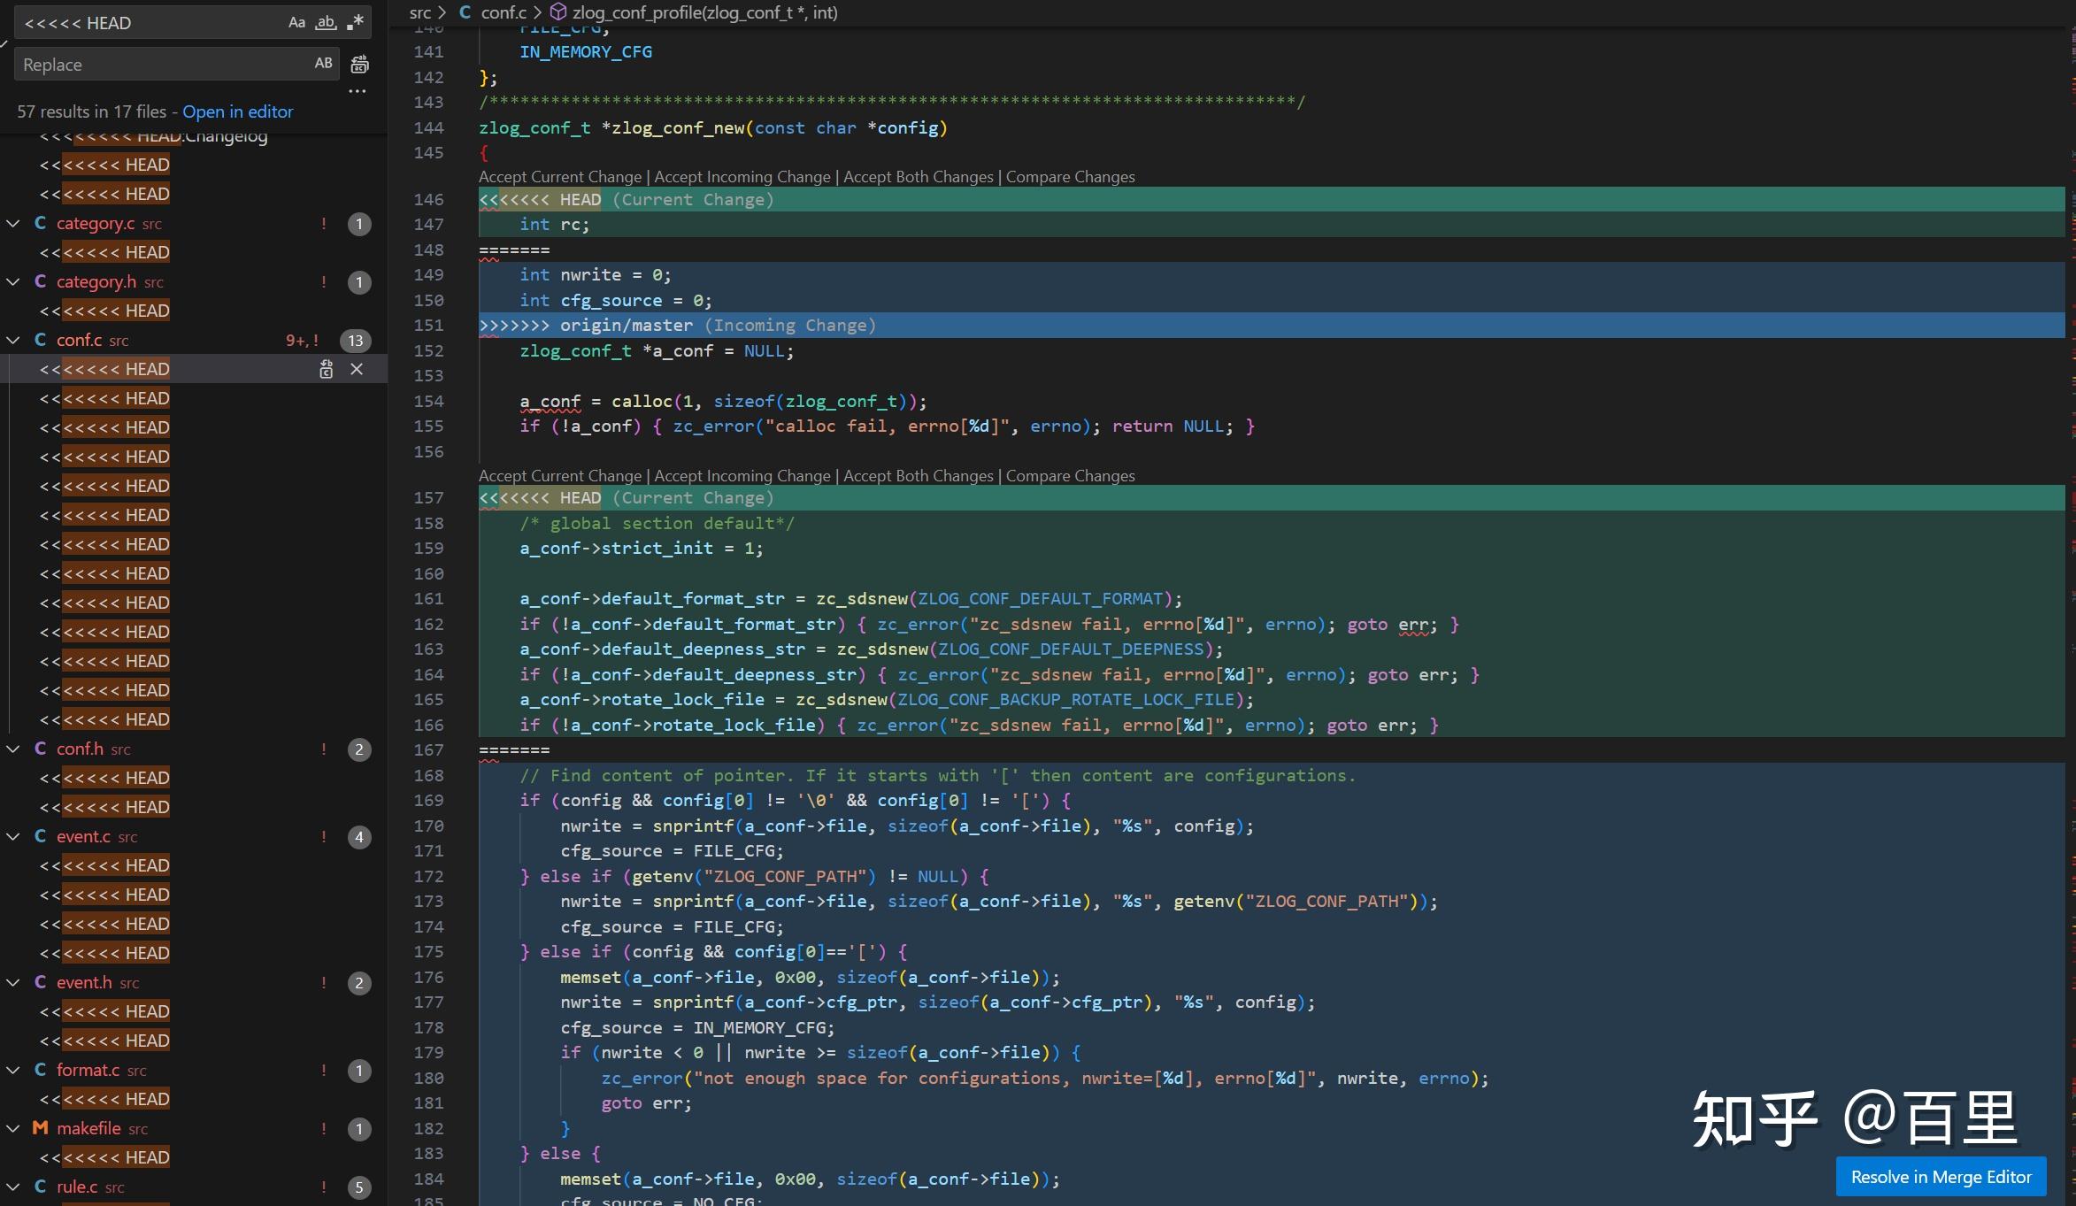Accept Current Change above line 157
The width and height of the screenshot is (2076, 1206).
[560, 476]
